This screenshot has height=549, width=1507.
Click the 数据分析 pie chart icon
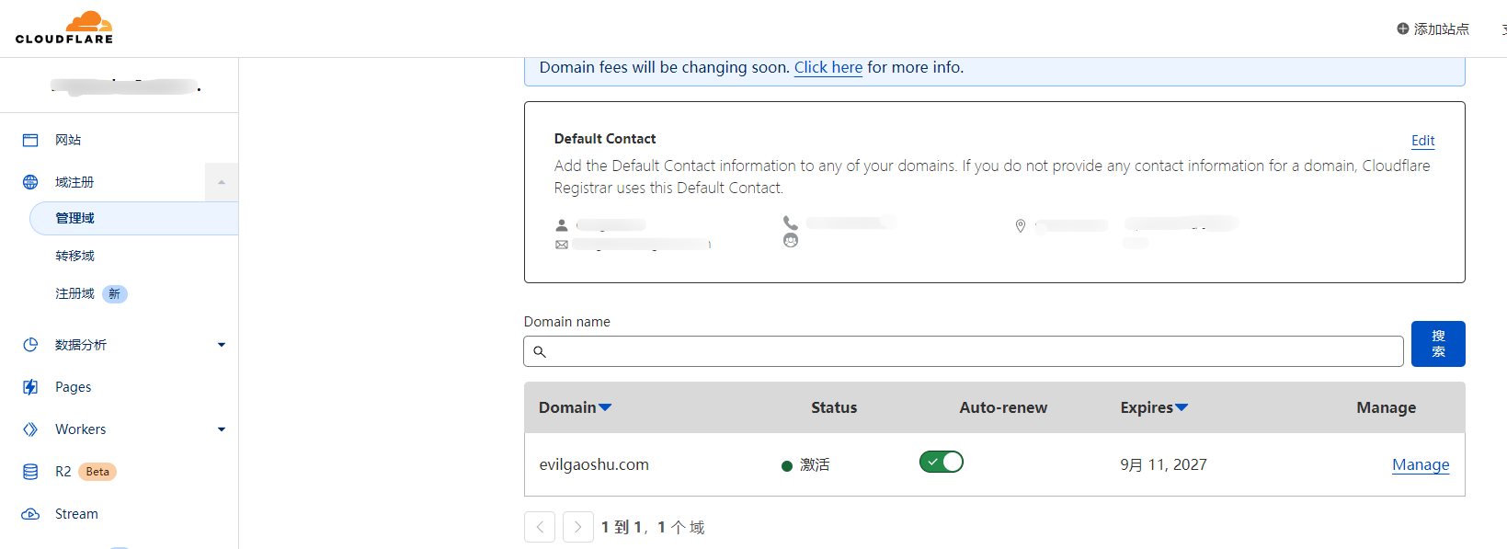coord(30,345)
